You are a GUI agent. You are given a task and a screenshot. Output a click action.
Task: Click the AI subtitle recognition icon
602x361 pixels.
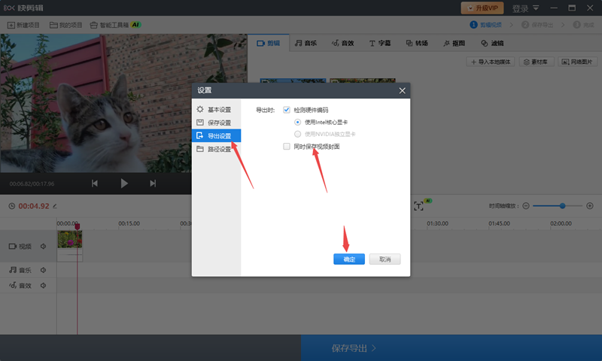(x=419, y=205)
